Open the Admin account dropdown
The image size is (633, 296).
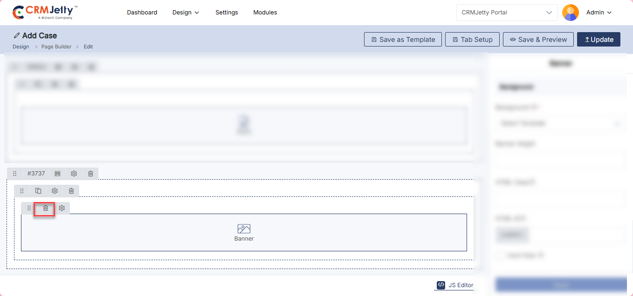(x=599, y=13)
